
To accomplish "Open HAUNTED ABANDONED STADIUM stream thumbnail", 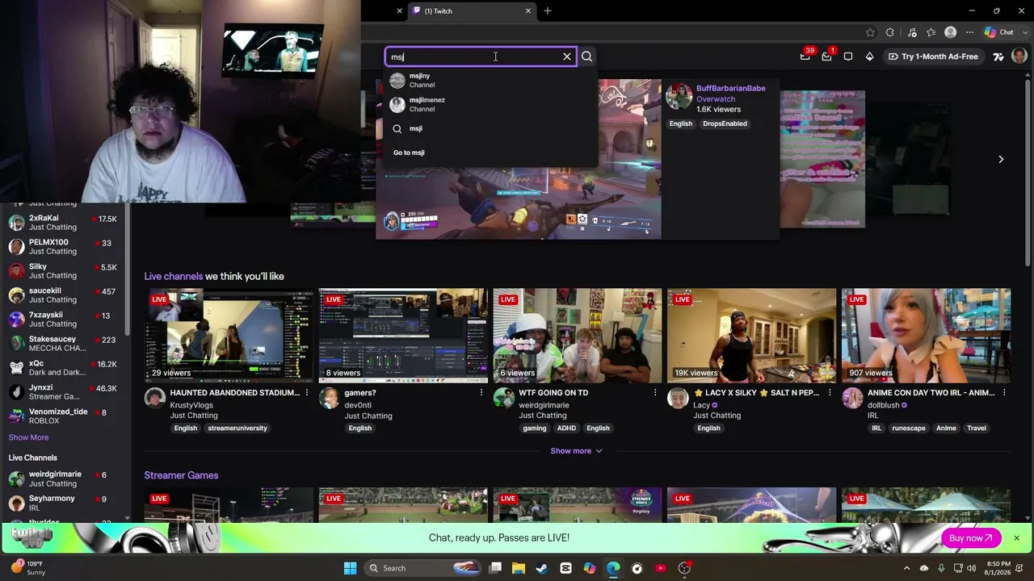I will pyautogui.click(x=229, y=335).
